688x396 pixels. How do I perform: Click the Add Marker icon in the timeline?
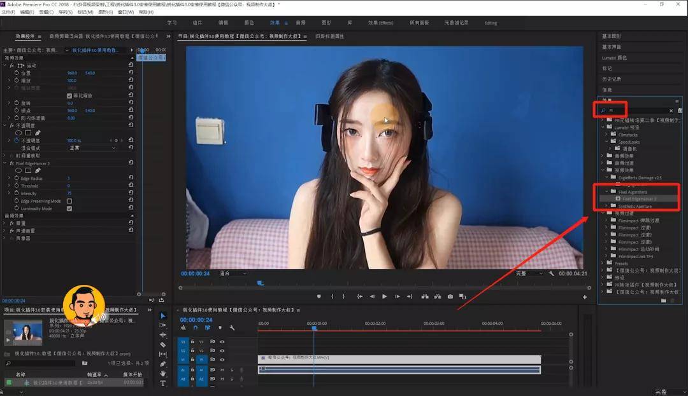coord(220,328)
